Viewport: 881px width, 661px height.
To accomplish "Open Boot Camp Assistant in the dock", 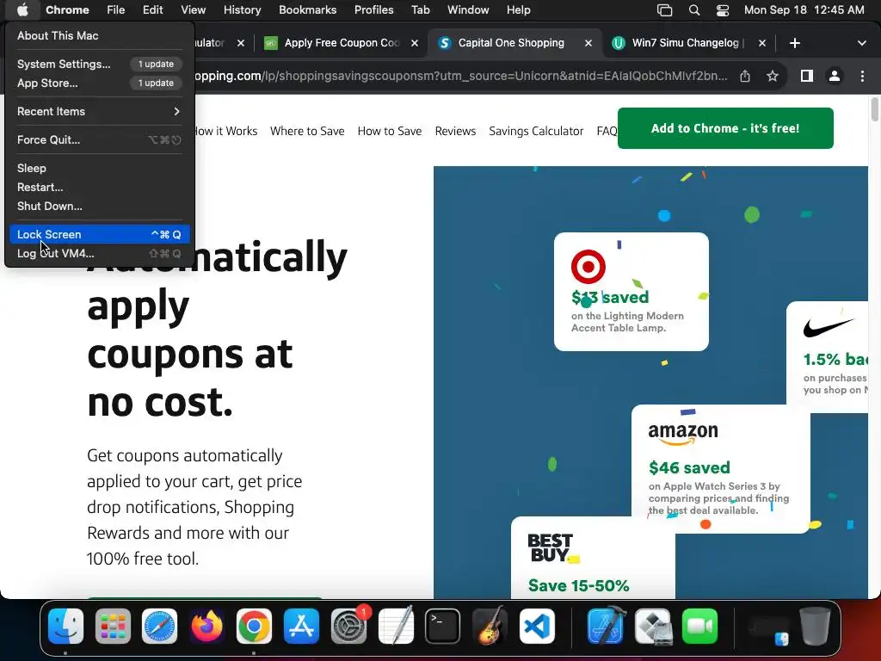I will coord(653,627).
